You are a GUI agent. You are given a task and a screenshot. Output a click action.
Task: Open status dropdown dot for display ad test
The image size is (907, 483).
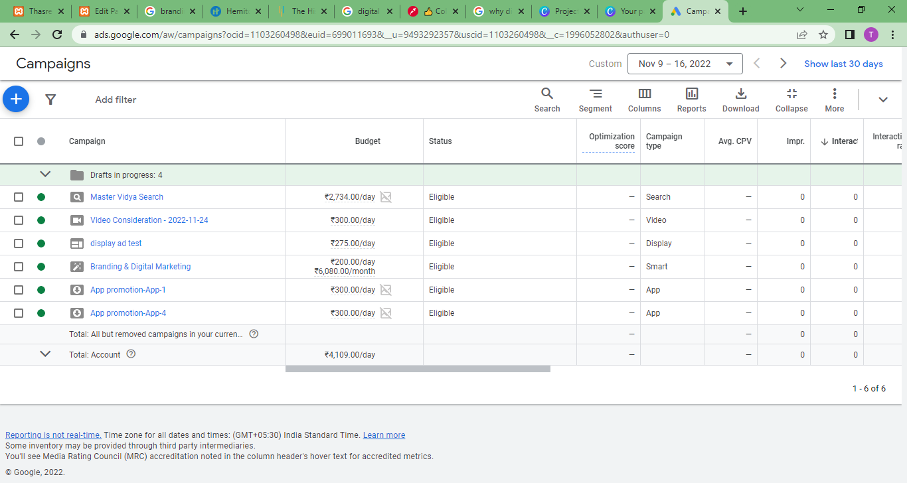(41, 243)
